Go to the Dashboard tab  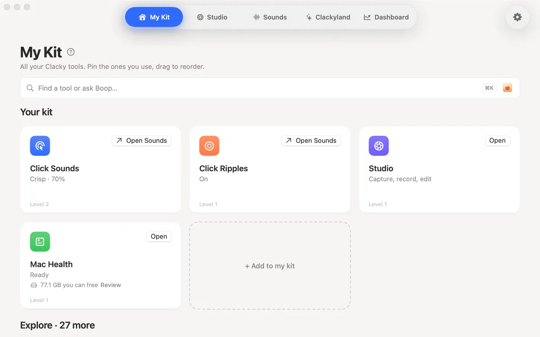[386, 17]
